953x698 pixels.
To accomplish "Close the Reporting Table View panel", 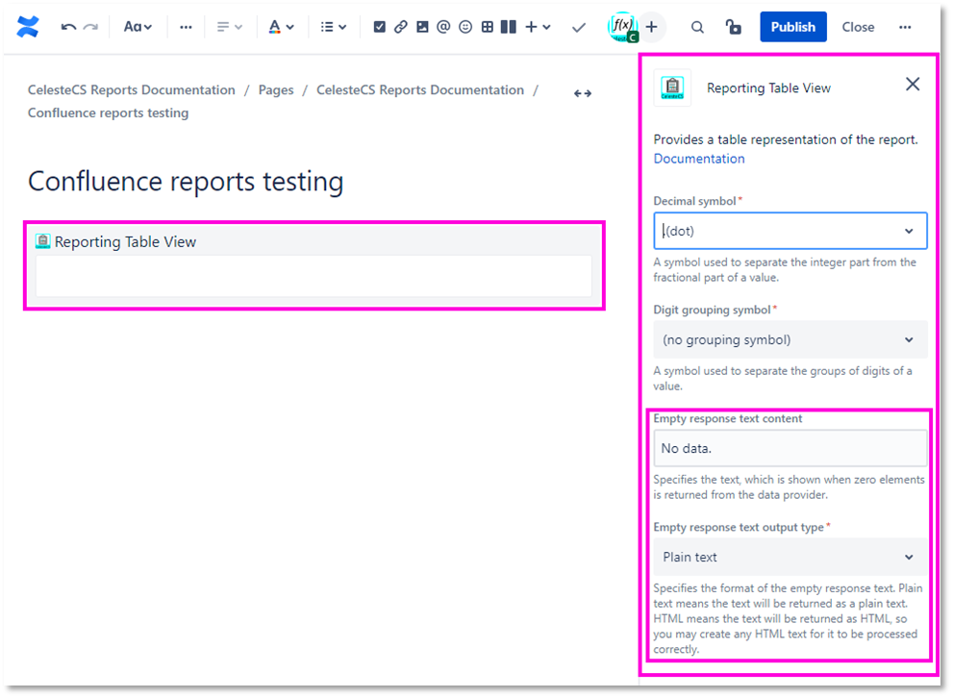I will 913,85.
